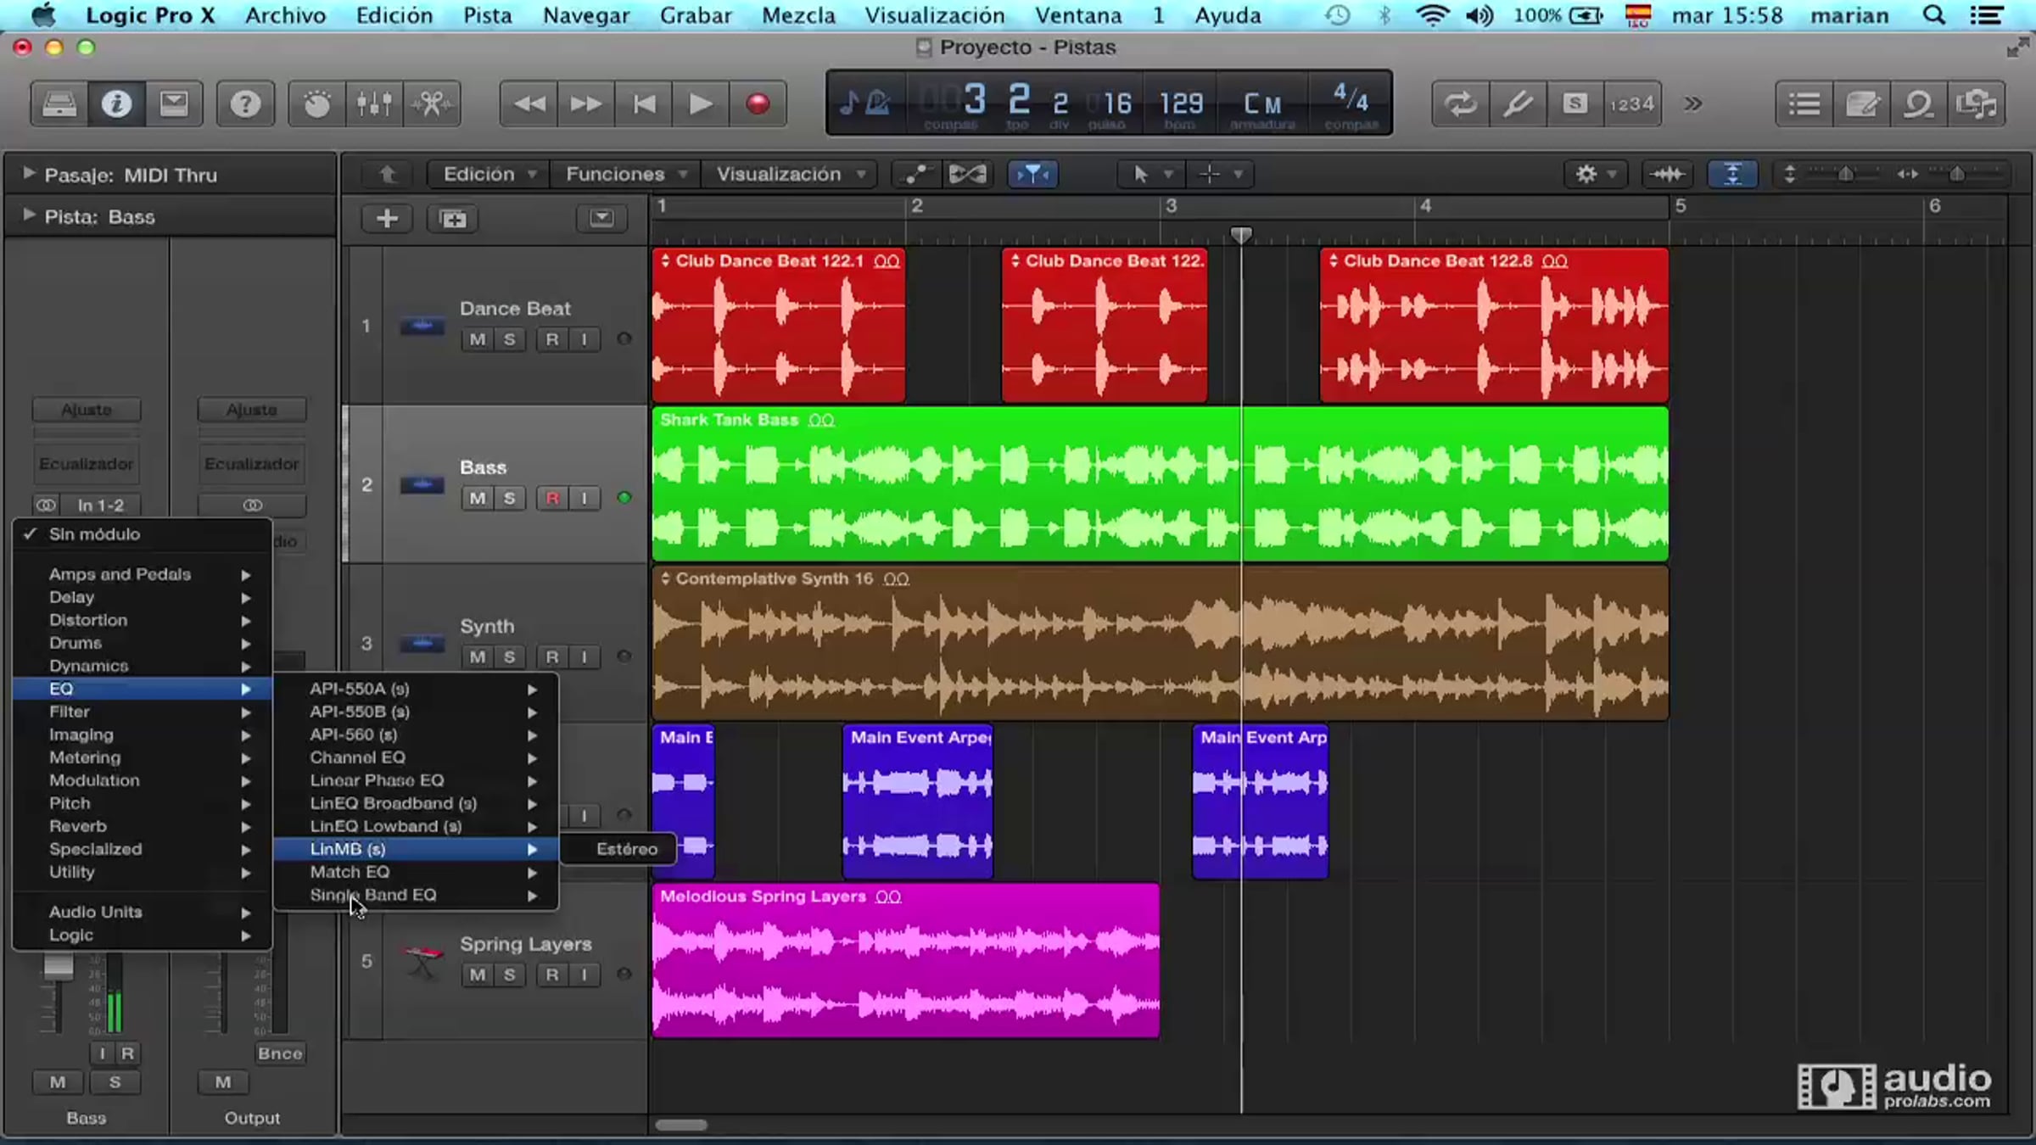Screen dimensions: 2036x1145
Task: Mute the Dance Beat track
Action: pos(478,339)
